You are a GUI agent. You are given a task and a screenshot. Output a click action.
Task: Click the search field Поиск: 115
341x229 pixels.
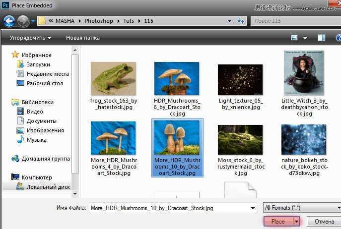pyautogui.click(x=296, y=21)
